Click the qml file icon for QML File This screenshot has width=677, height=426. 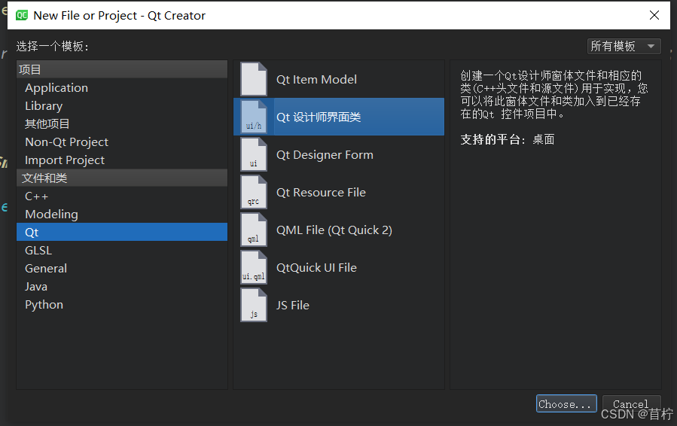pyautogui.click(x=254, y=230)
